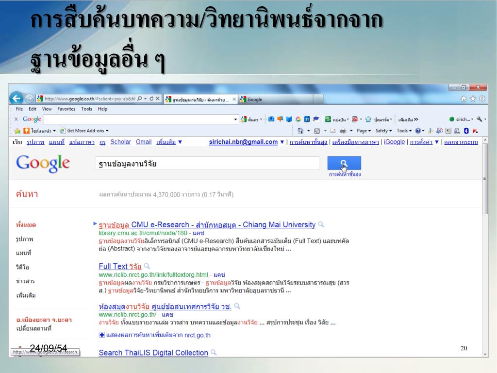This screenshot has height=373, width=497.
Task: Click the RSS feeds icon in command bar
Action: [316, 131]
